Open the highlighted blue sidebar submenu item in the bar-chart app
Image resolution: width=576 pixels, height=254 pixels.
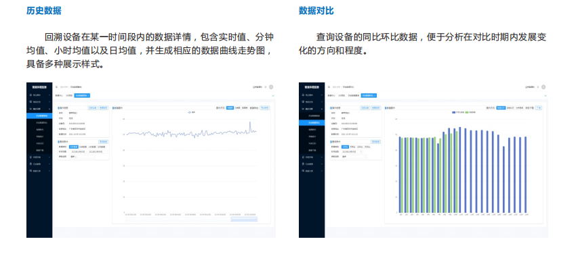click(x=312, y=122)
